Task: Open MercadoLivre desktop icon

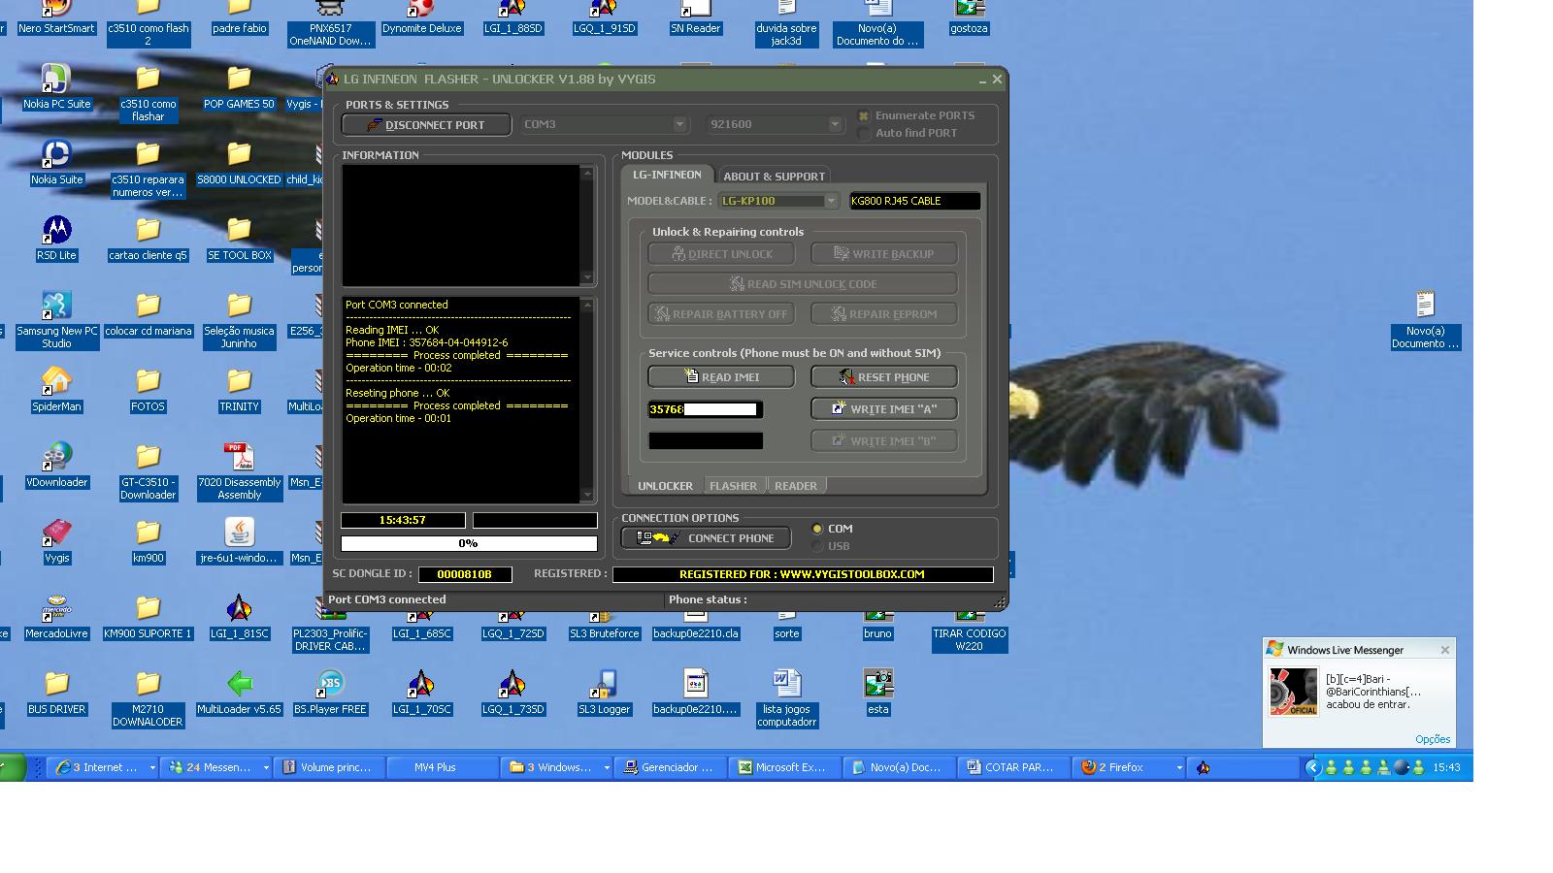Action: click(x=56, y=609)
